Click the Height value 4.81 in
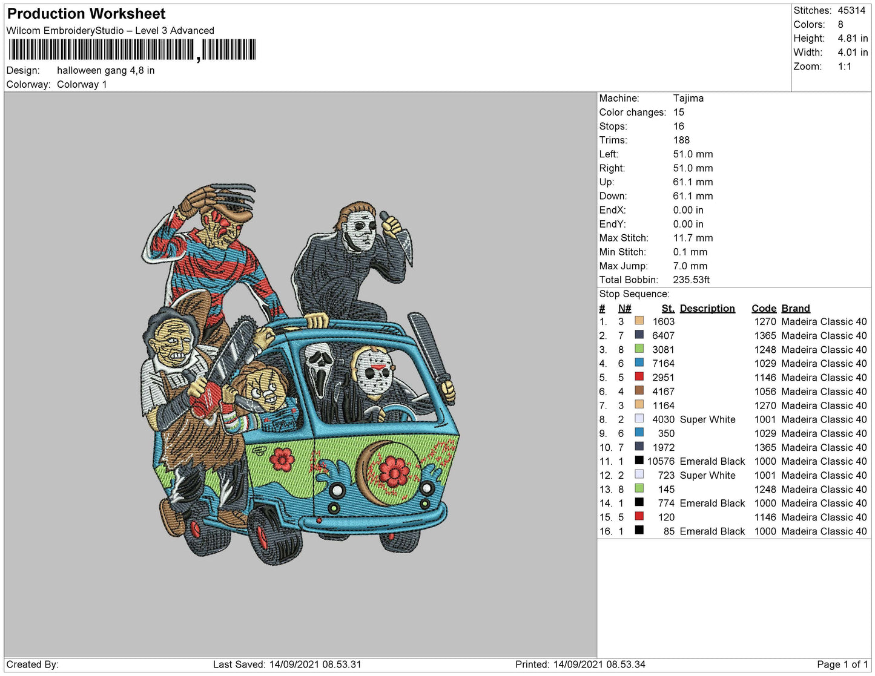The height and width of the screenshot is (676, 875). (853, 38)
